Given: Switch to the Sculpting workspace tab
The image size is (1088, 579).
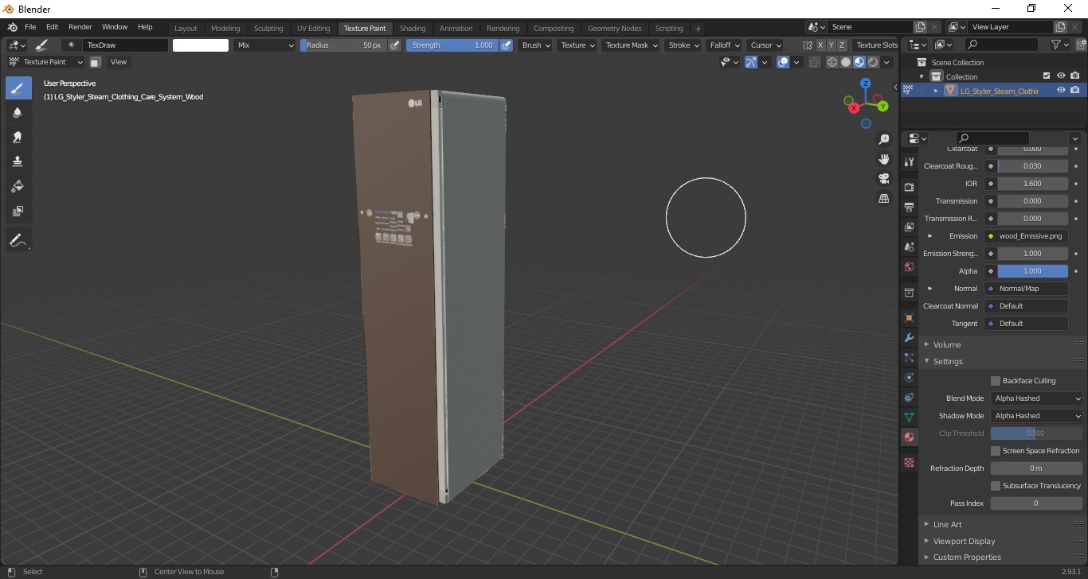Looking at the screenshot, I should 268,29.
